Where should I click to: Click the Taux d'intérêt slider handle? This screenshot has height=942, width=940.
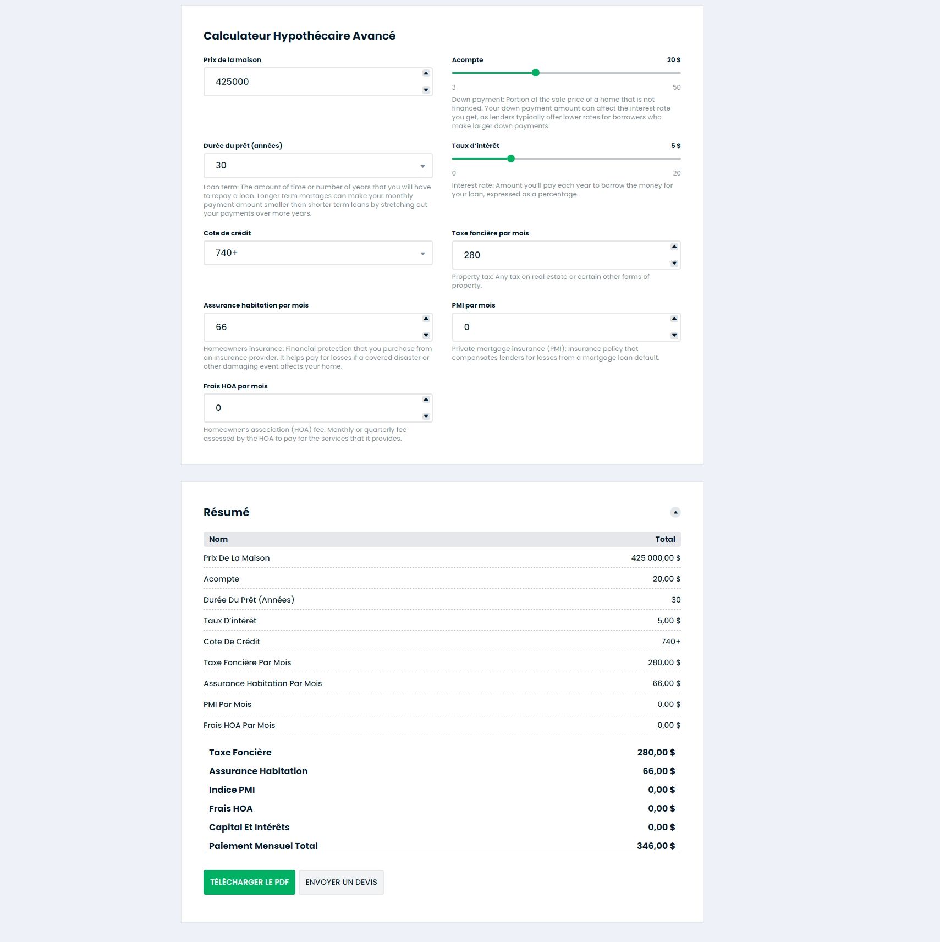(x=510, y=158)
